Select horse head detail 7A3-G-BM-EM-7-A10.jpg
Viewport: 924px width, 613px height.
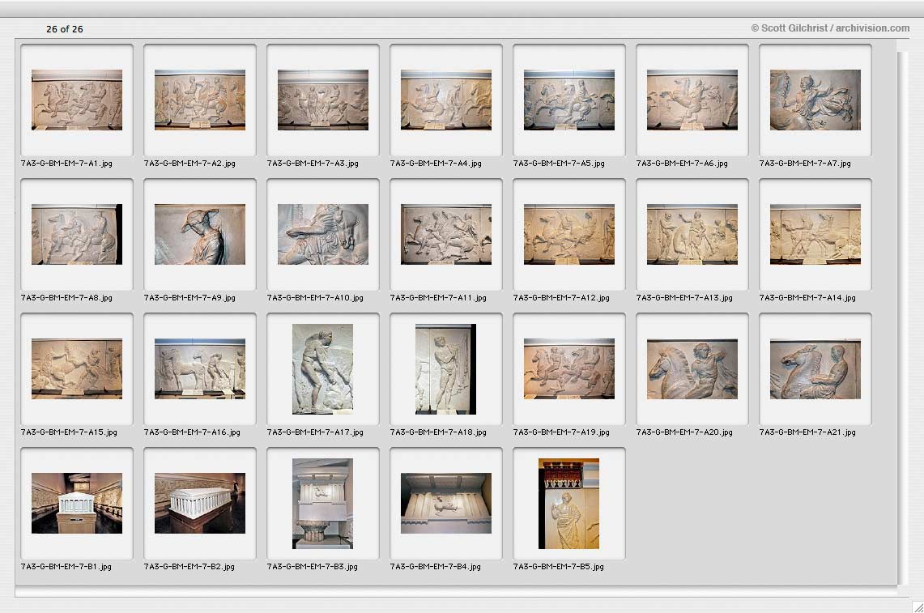(323, 234)
